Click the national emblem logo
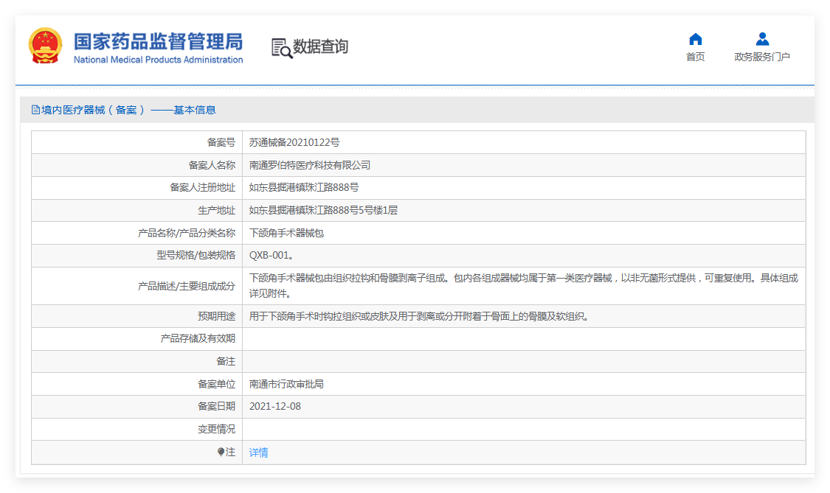830x493 pixels. (45, 46)
